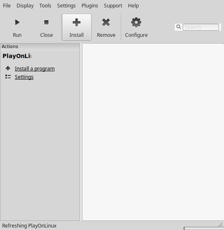This screenshot has width=224, height=230.
Task: Follow the Install a program link
Action: click(35, 68)
